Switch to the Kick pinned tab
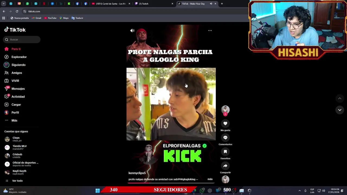The width and height of the screenshot is (347, 195). [69, 4]
